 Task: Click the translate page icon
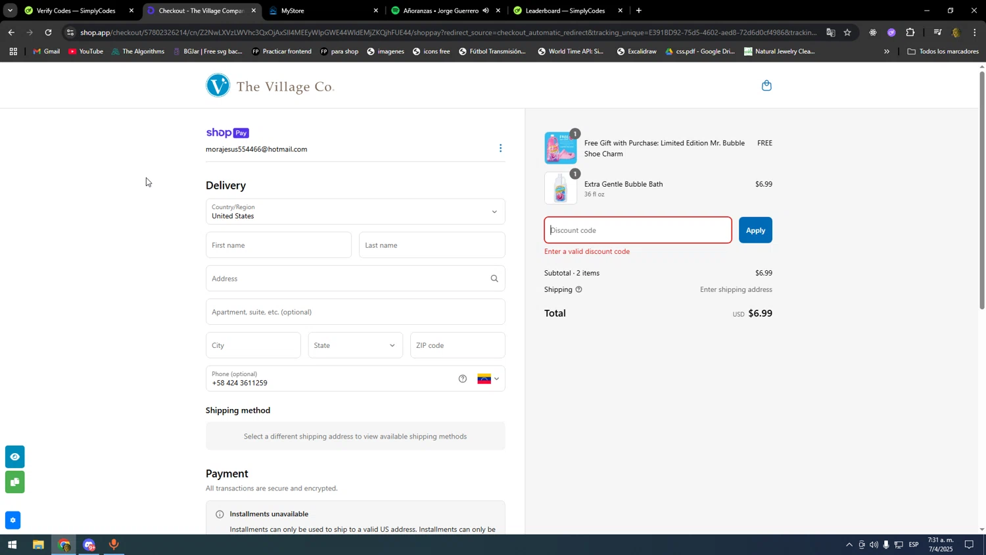[831, 32]
